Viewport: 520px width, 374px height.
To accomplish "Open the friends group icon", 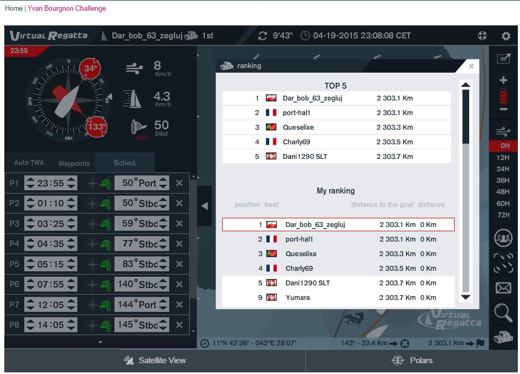I will pos(503,238).
